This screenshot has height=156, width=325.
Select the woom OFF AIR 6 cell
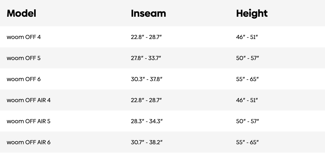[29, 142]
